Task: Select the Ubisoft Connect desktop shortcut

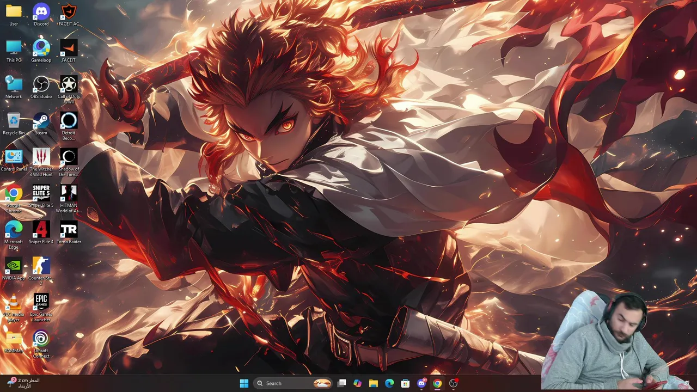Action: coord(41,345)
